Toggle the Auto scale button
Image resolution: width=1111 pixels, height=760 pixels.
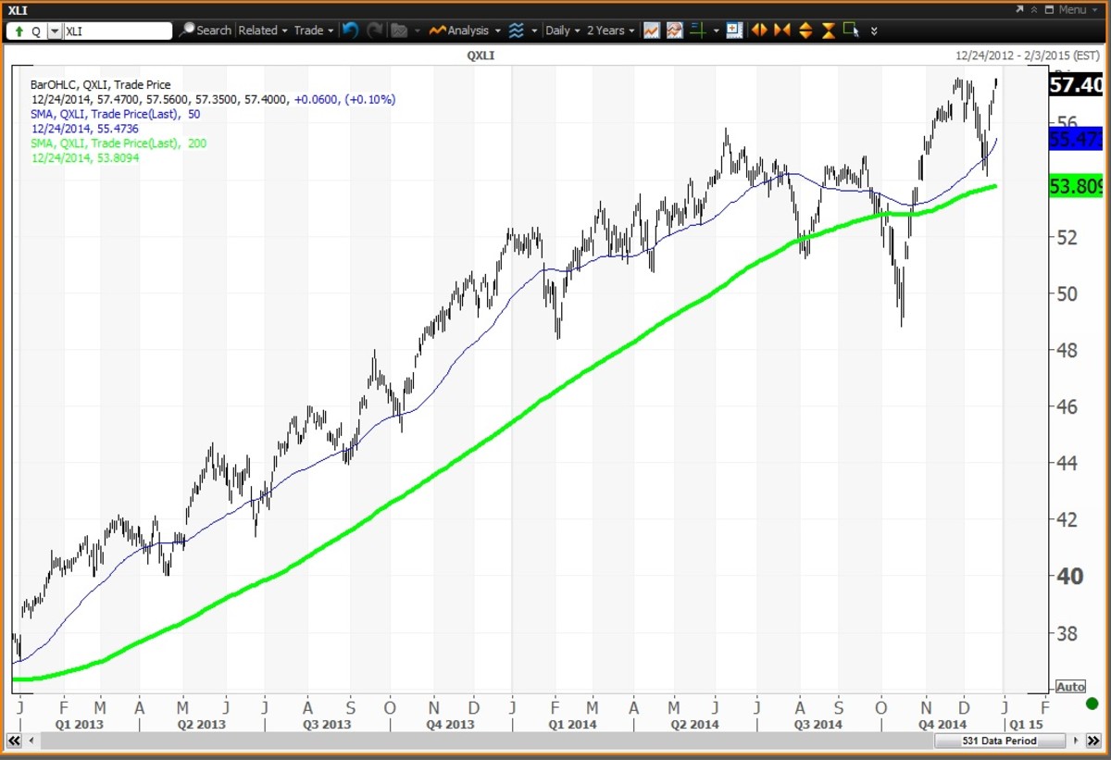[1070, 687]
